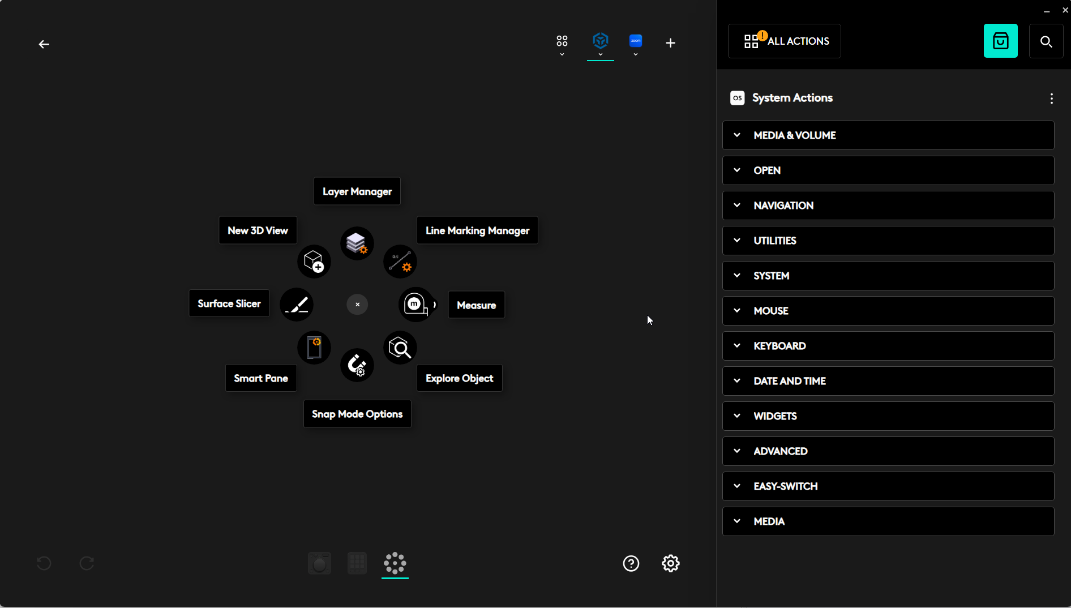The width and height of the screenshot is (1071, 608).
Task: Click the ALL ACTIONS button
Action: click(x=784, y=41)
